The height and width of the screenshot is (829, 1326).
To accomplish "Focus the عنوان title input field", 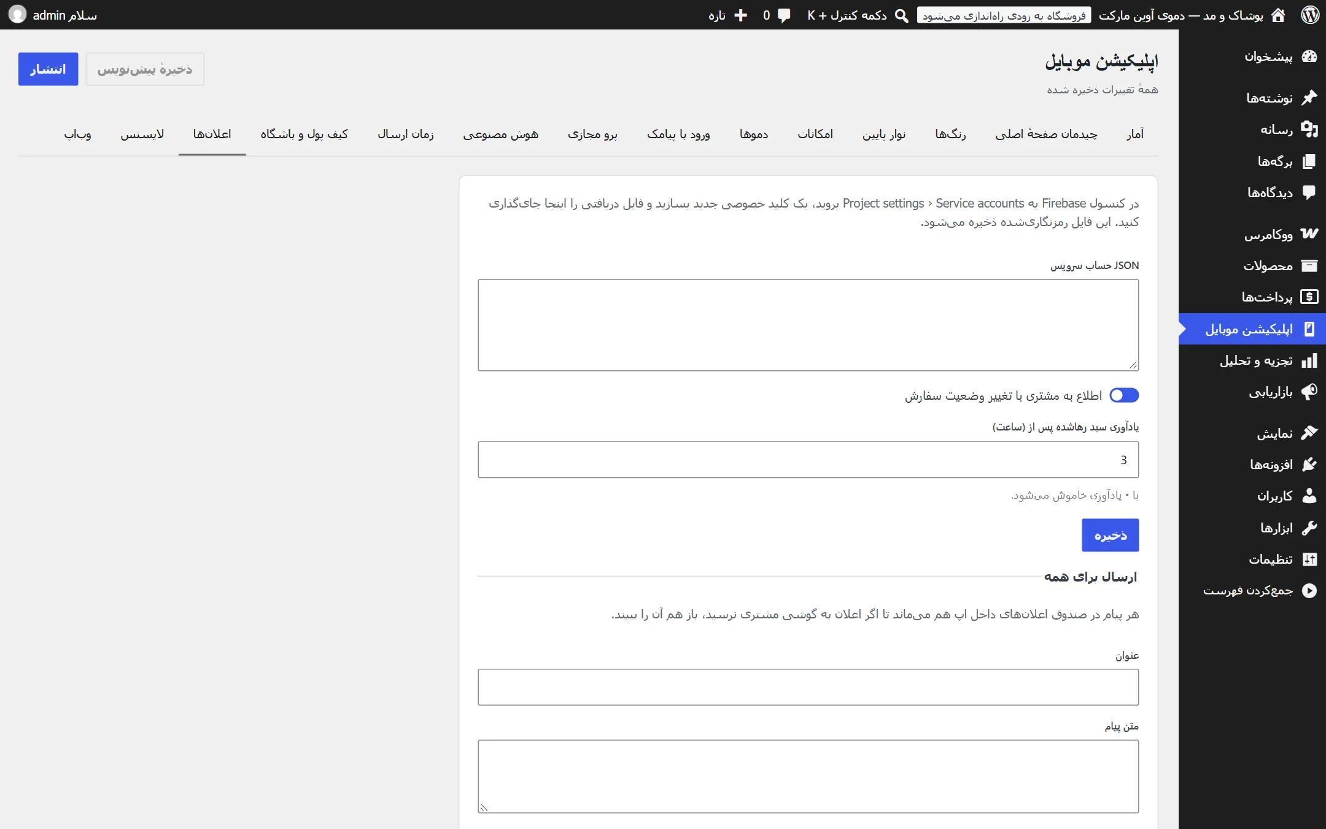I will point(808,687).
